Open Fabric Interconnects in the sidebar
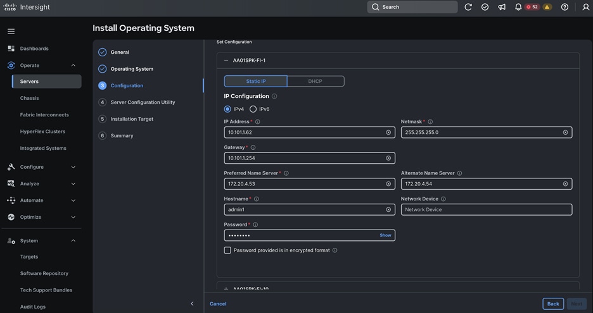This screenshot has width=593, height=313. coord(44,115)
